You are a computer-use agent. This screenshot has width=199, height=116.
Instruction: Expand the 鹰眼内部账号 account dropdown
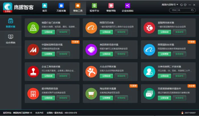point(170,5)
